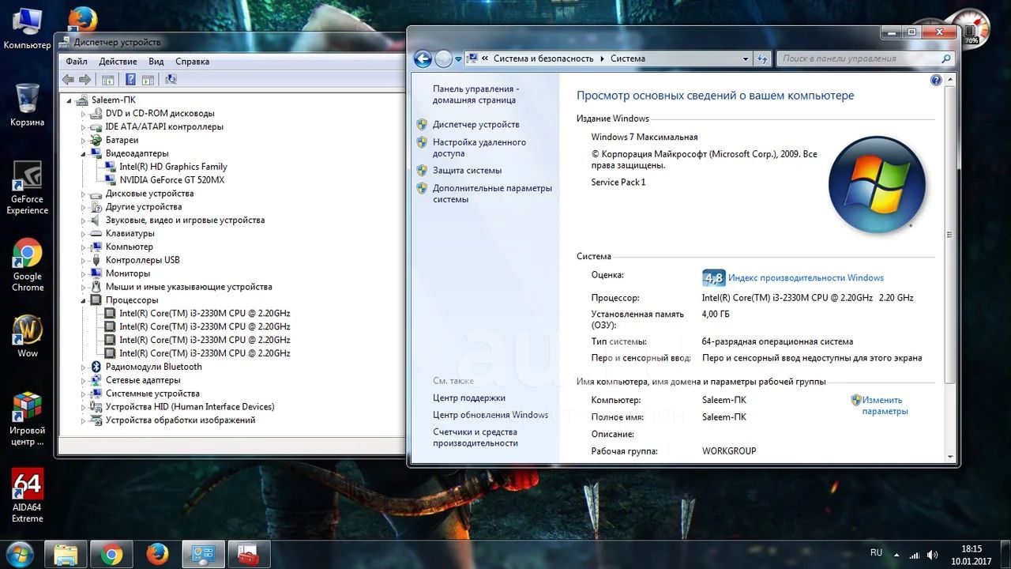Viewport: 1011px width, 569px height.
Task: Open Счетчики и средства производительности link
Action: pos(475,438)
